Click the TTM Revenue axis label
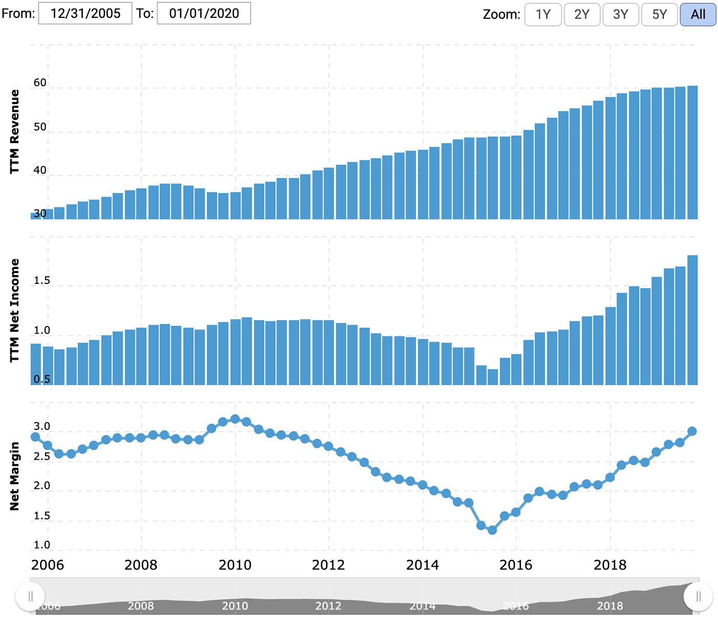The width and height of the screenshot is (718, 617). point(14,132)
